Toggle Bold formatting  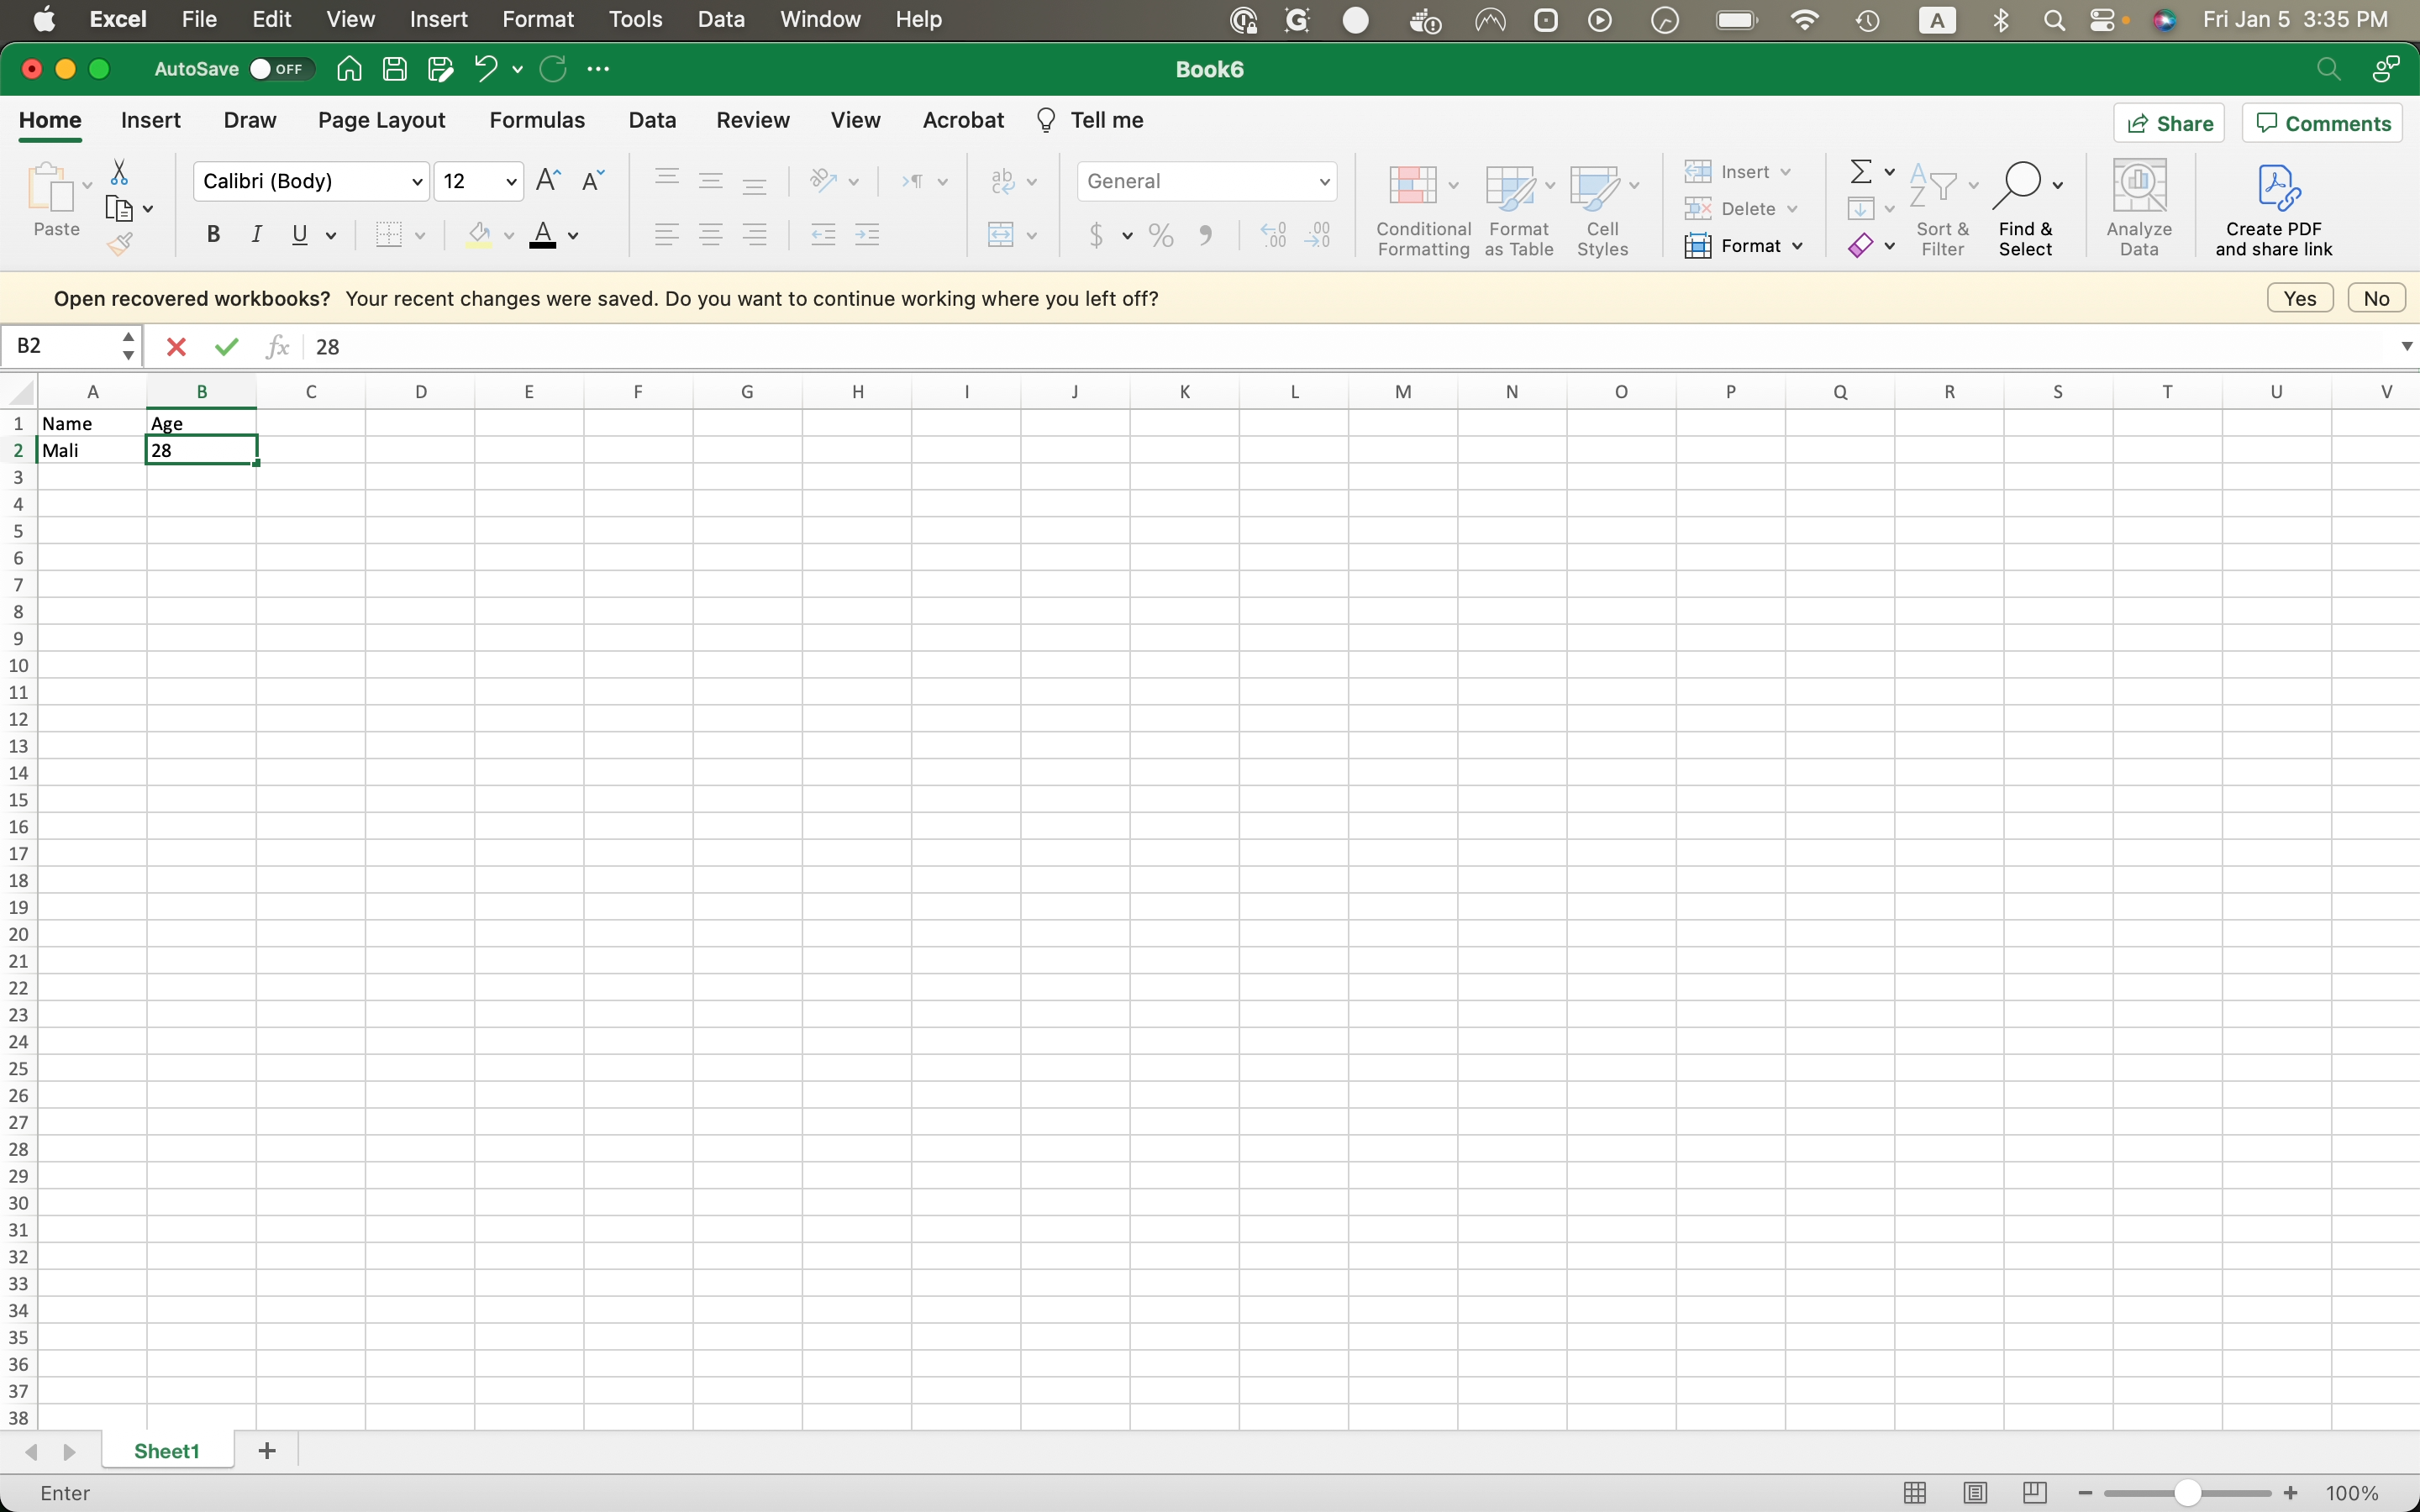point(213,235)
